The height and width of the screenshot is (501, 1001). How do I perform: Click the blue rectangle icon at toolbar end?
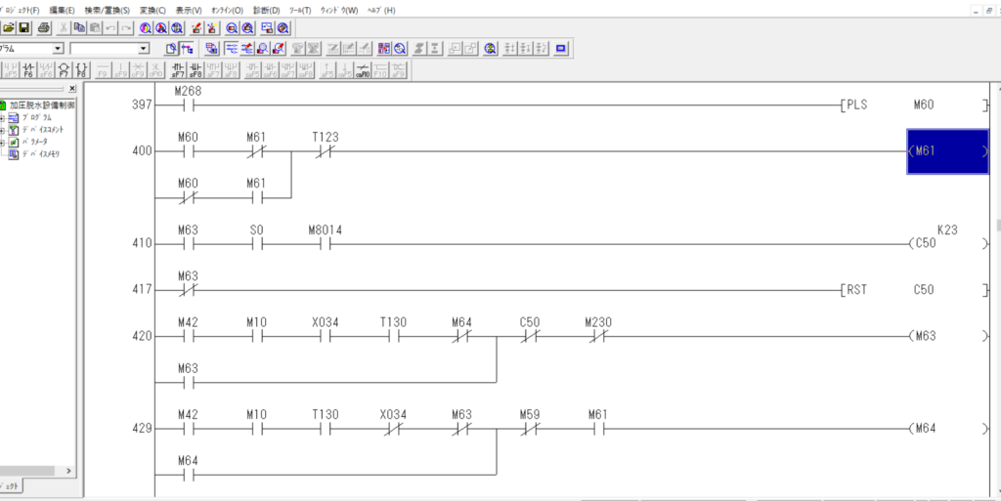(561, 49)
